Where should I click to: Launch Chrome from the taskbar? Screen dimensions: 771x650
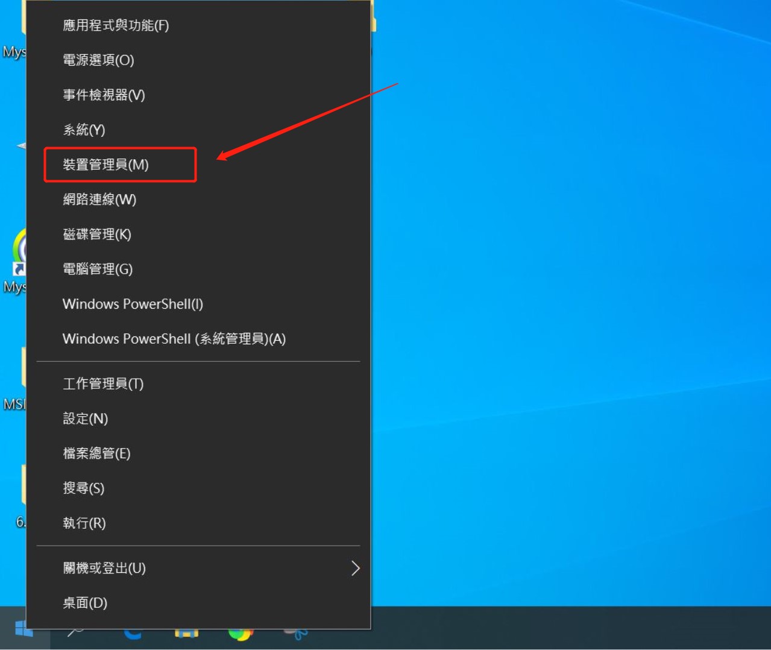coord(241,633)
